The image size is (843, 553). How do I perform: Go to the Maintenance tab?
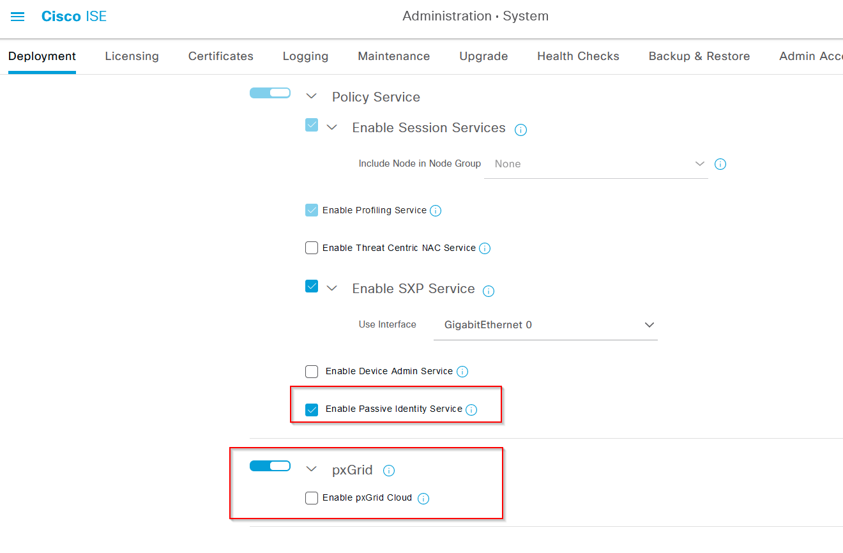(x=394, y=56)
